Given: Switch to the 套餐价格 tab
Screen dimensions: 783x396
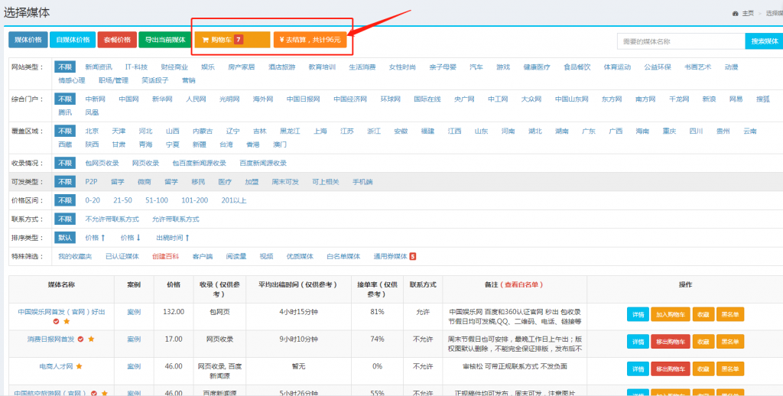Looking at the screenshot, I should tap(117, 40).
